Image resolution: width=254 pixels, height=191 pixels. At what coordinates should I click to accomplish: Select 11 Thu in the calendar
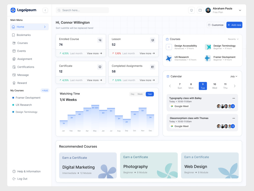point(225,86)
